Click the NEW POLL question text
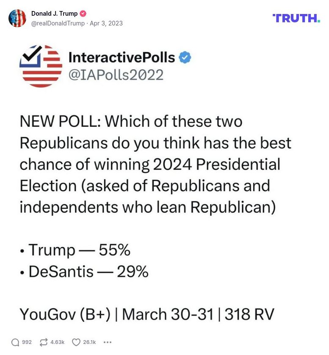The width and height of the screenshot is (329, 355). (155, 164)
